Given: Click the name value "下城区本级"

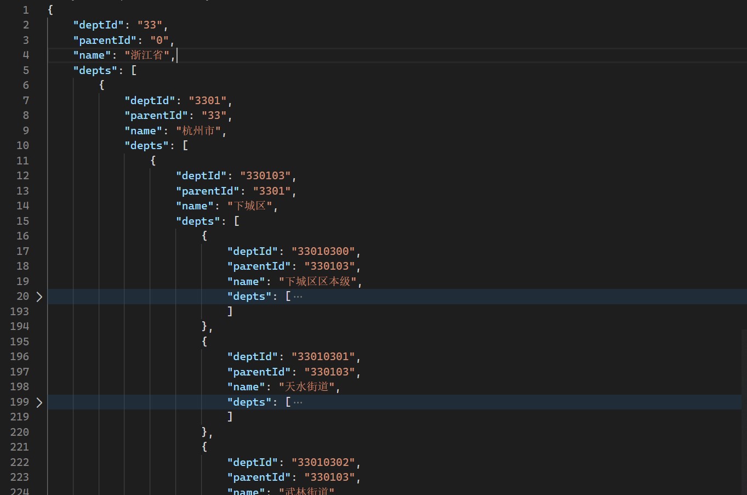Looking at the screenshot, I should pyautogui.click(x=318, y=282).
